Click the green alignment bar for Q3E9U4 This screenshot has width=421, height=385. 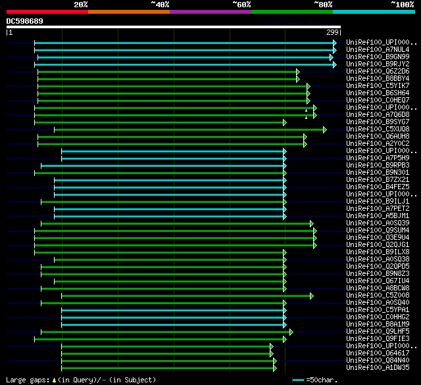[174, 238]
